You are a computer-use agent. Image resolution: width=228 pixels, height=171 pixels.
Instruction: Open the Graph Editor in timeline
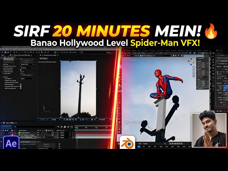tap(72, 127)
